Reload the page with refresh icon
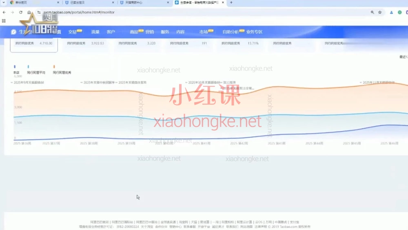Image resolution: width=408 pixels, height=230 pixels. pos(21,12)
